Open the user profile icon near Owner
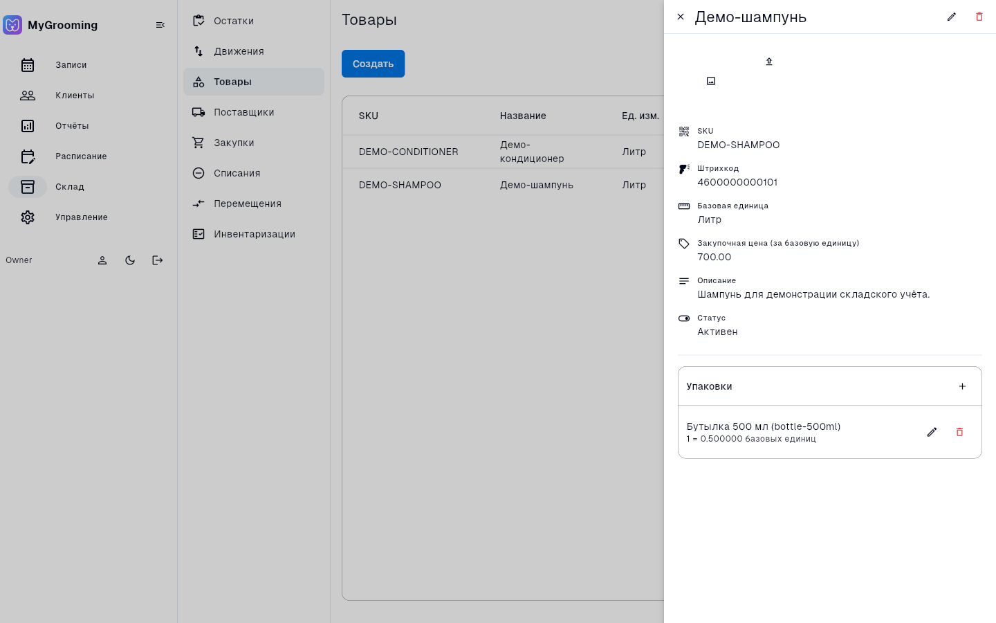The image size is (996, 623). 102,260
